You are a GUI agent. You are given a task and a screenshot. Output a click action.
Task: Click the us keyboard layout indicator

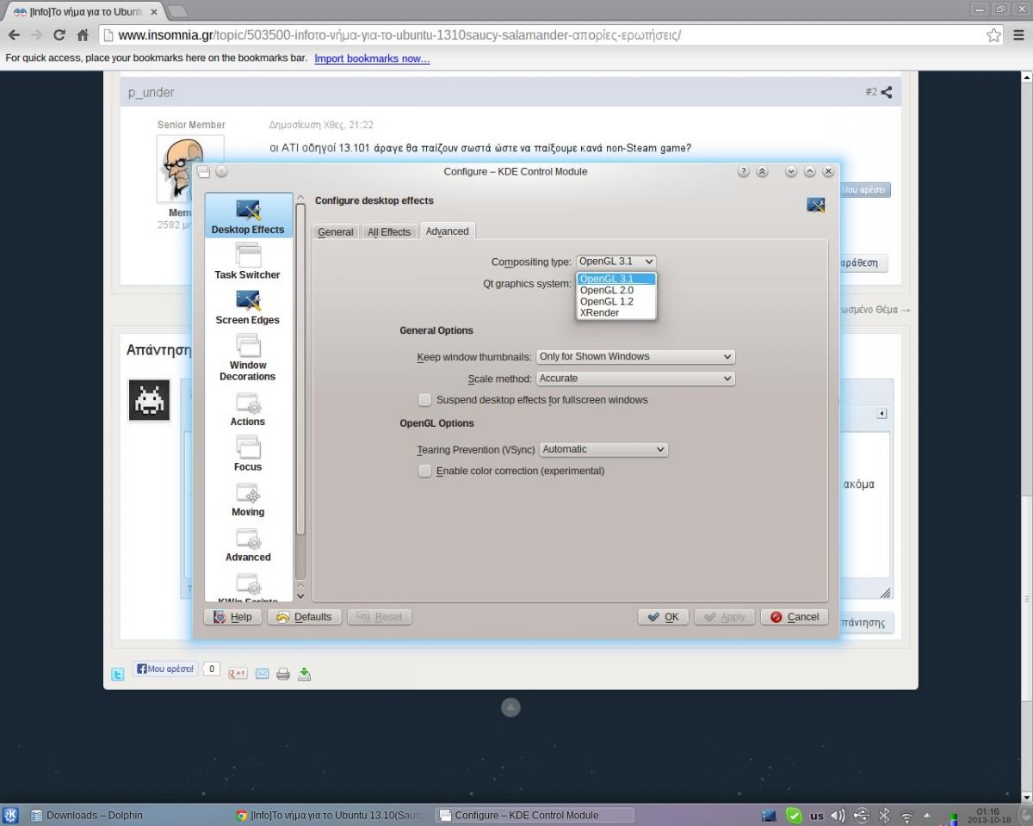pyautogui.click(x=817, y=816)
